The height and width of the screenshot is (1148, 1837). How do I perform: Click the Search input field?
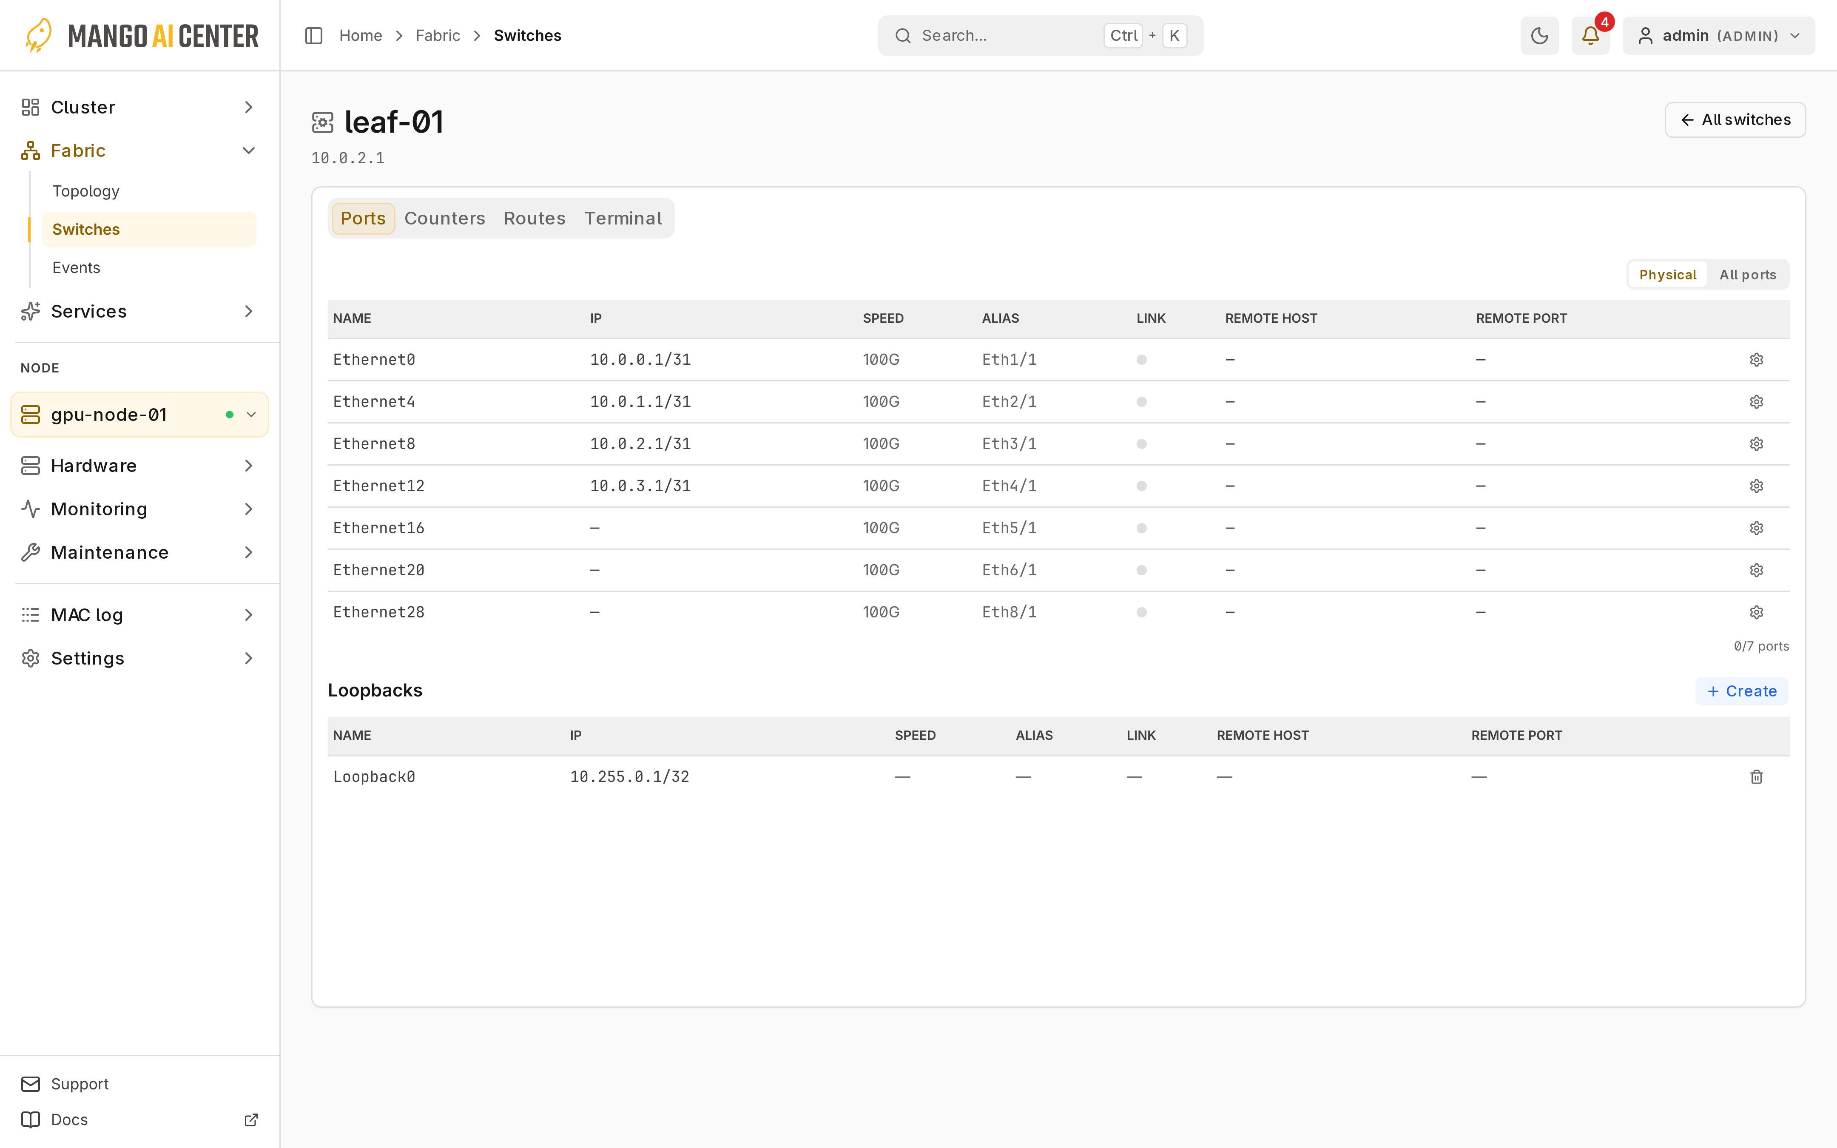click(1040, 36)
